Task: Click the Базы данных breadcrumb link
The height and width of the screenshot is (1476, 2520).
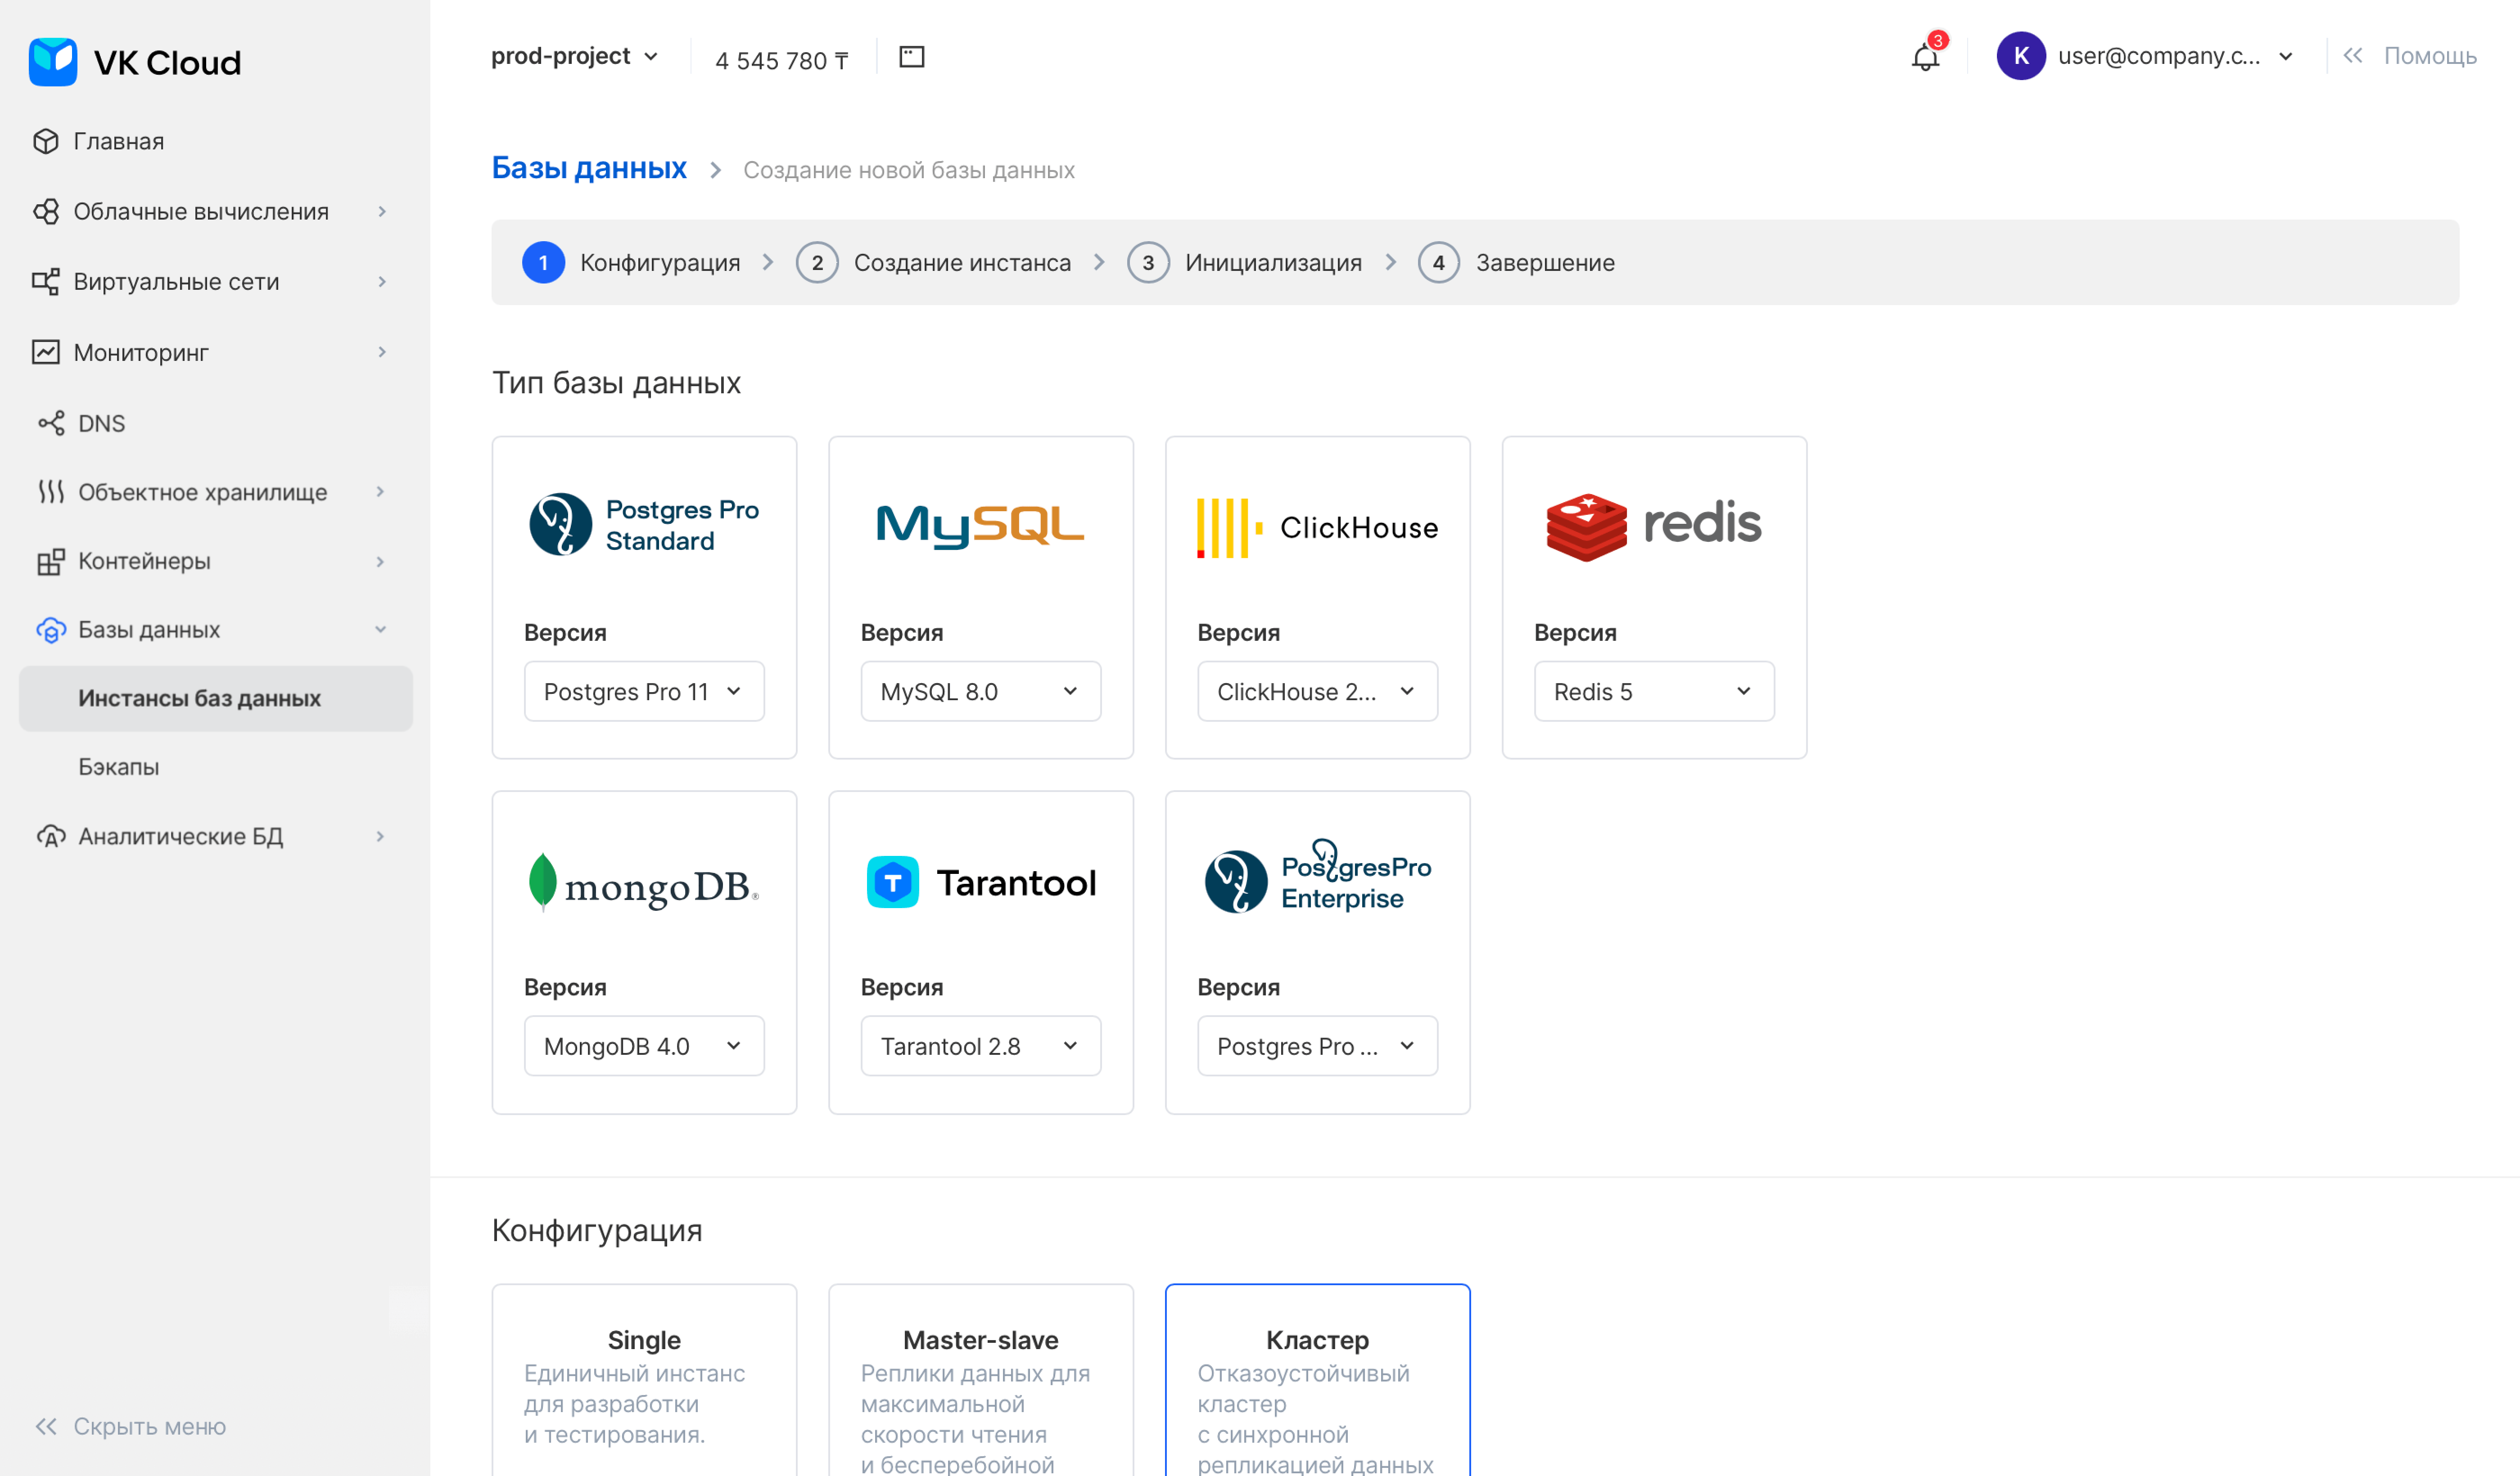Action: [589, 168]
